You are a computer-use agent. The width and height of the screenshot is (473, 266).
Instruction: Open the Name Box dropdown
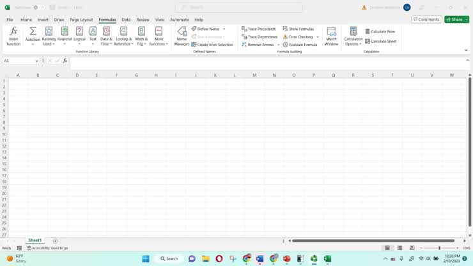coord(37,61)
